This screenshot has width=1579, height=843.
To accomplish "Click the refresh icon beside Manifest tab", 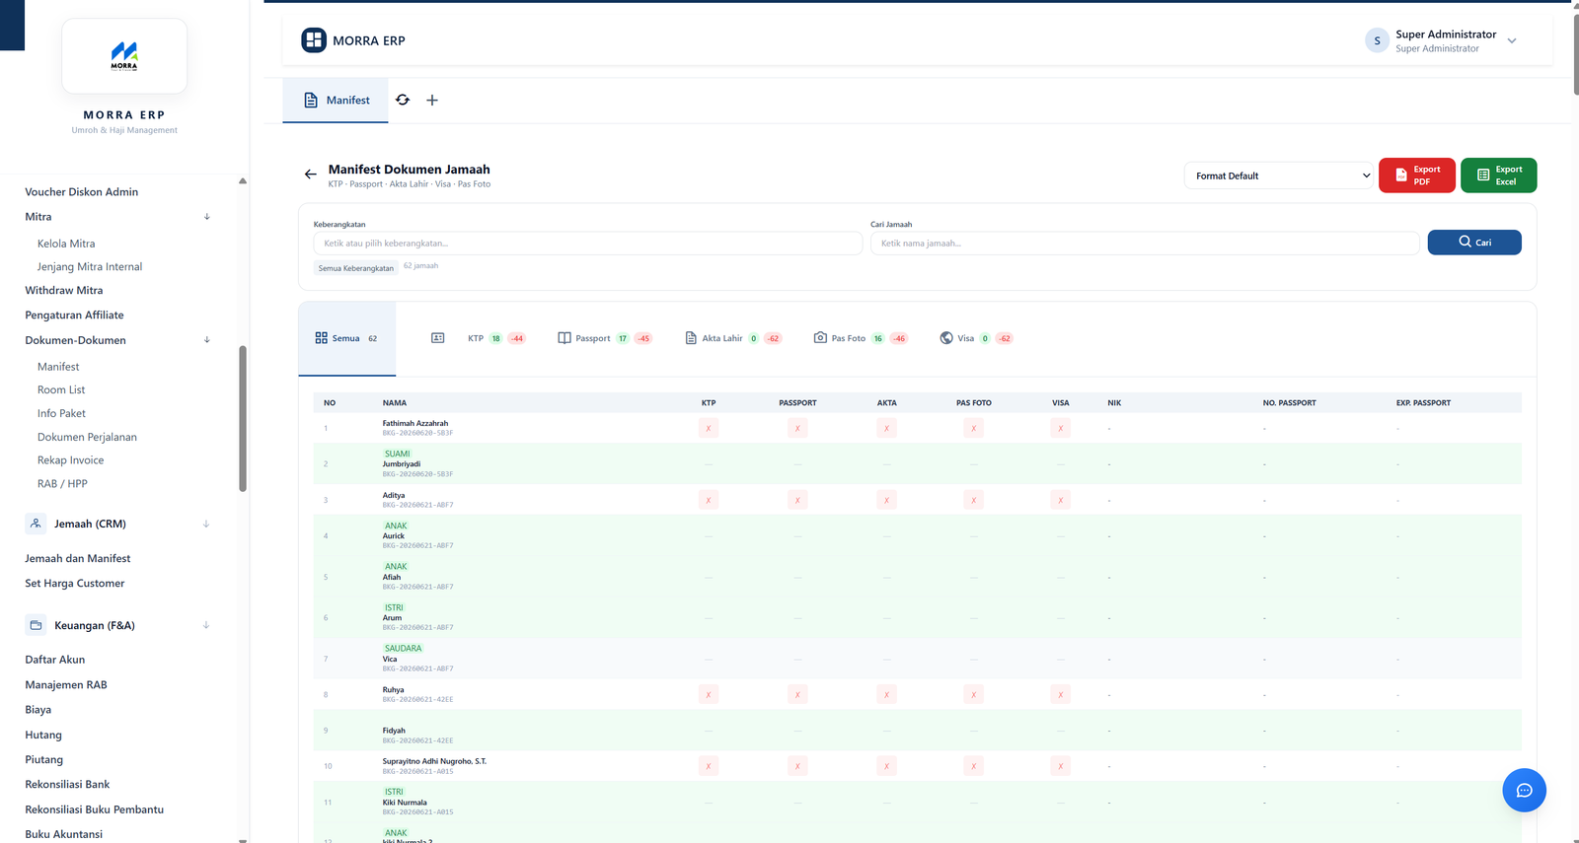I will [403, 100].
